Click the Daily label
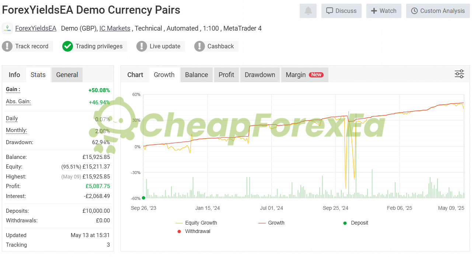The height and width of the screenshot is (257, 474). click(12, 118)
